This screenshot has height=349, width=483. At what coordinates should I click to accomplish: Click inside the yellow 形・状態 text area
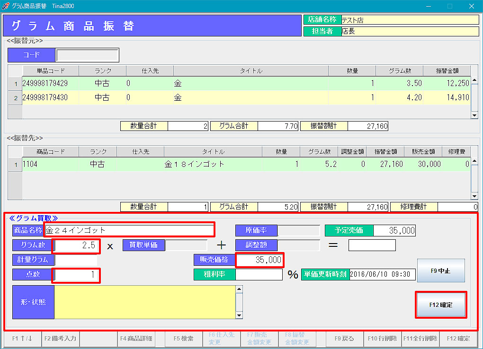coord(144,302)
